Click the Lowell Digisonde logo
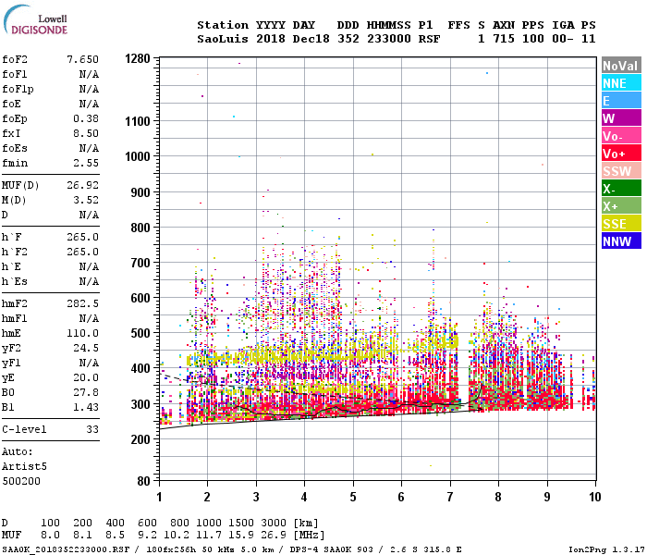 (x=35, y=19)
